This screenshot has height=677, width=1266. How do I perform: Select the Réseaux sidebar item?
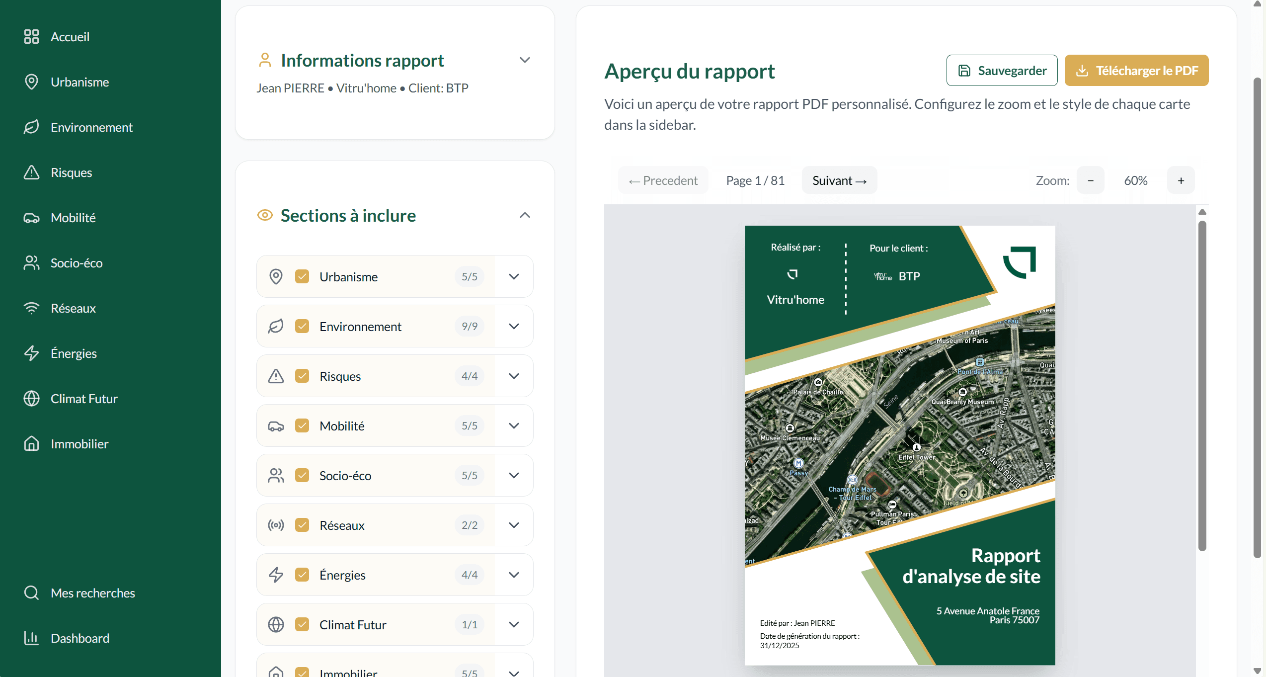tap(73, 308)
